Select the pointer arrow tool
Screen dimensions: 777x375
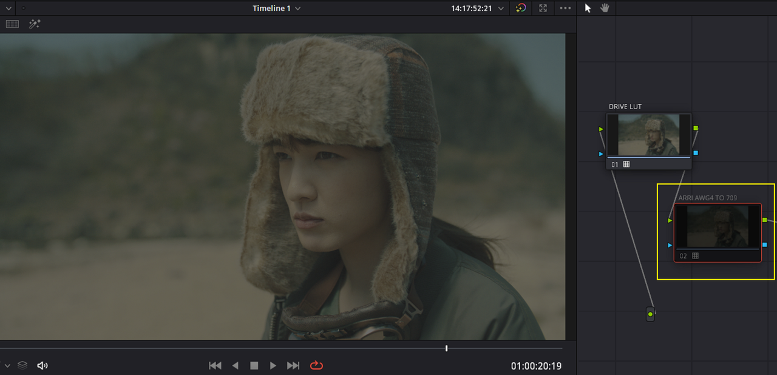(588, 8)
